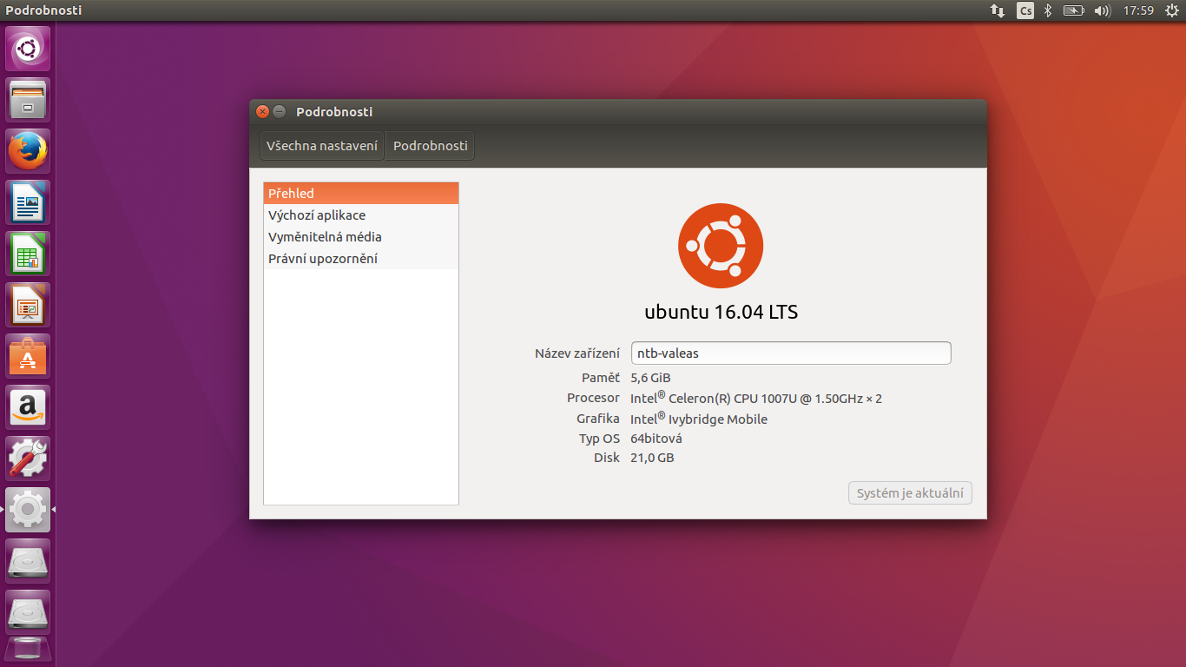Screen dimensions: 1186x667
Task: Open LibreOffice Impress from the launcher
Action: (x=28, y=305)
